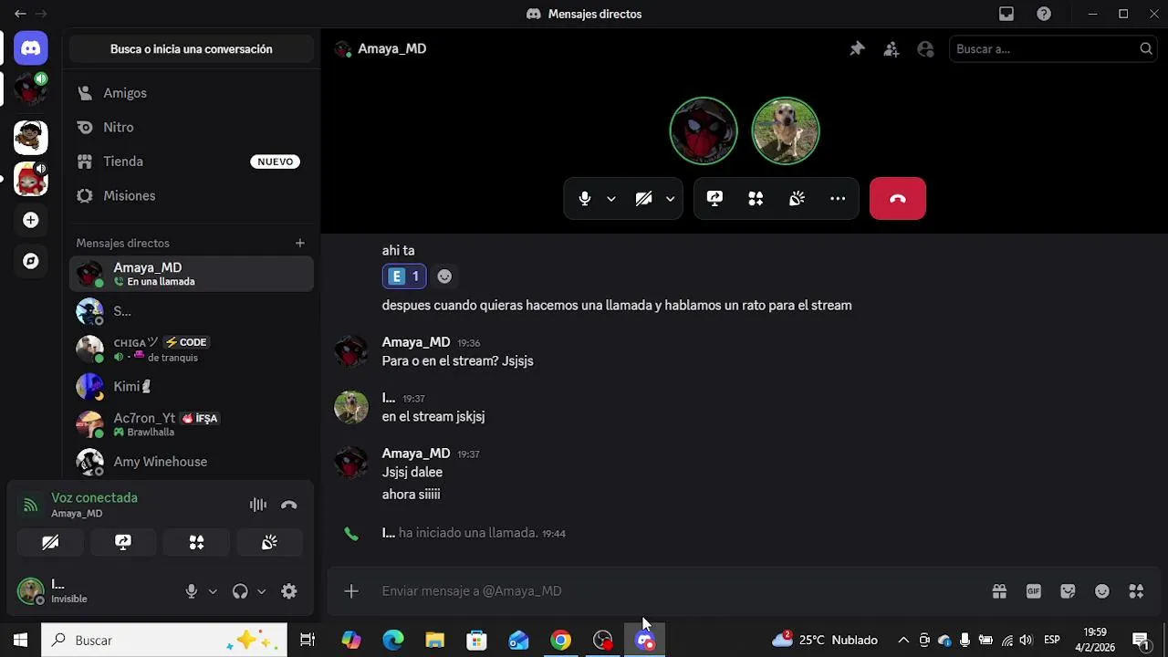Click Amaya_MD avatar in call view
Image resolution: width=1168 pixels, height=657 pixels.
coord(704,130)
